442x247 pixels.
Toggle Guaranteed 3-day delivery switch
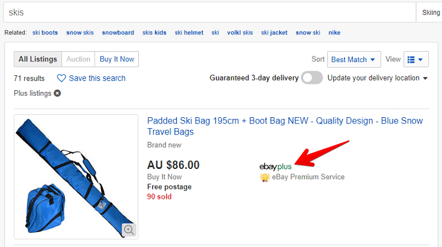pyautogui.click(x=312, y=78)
